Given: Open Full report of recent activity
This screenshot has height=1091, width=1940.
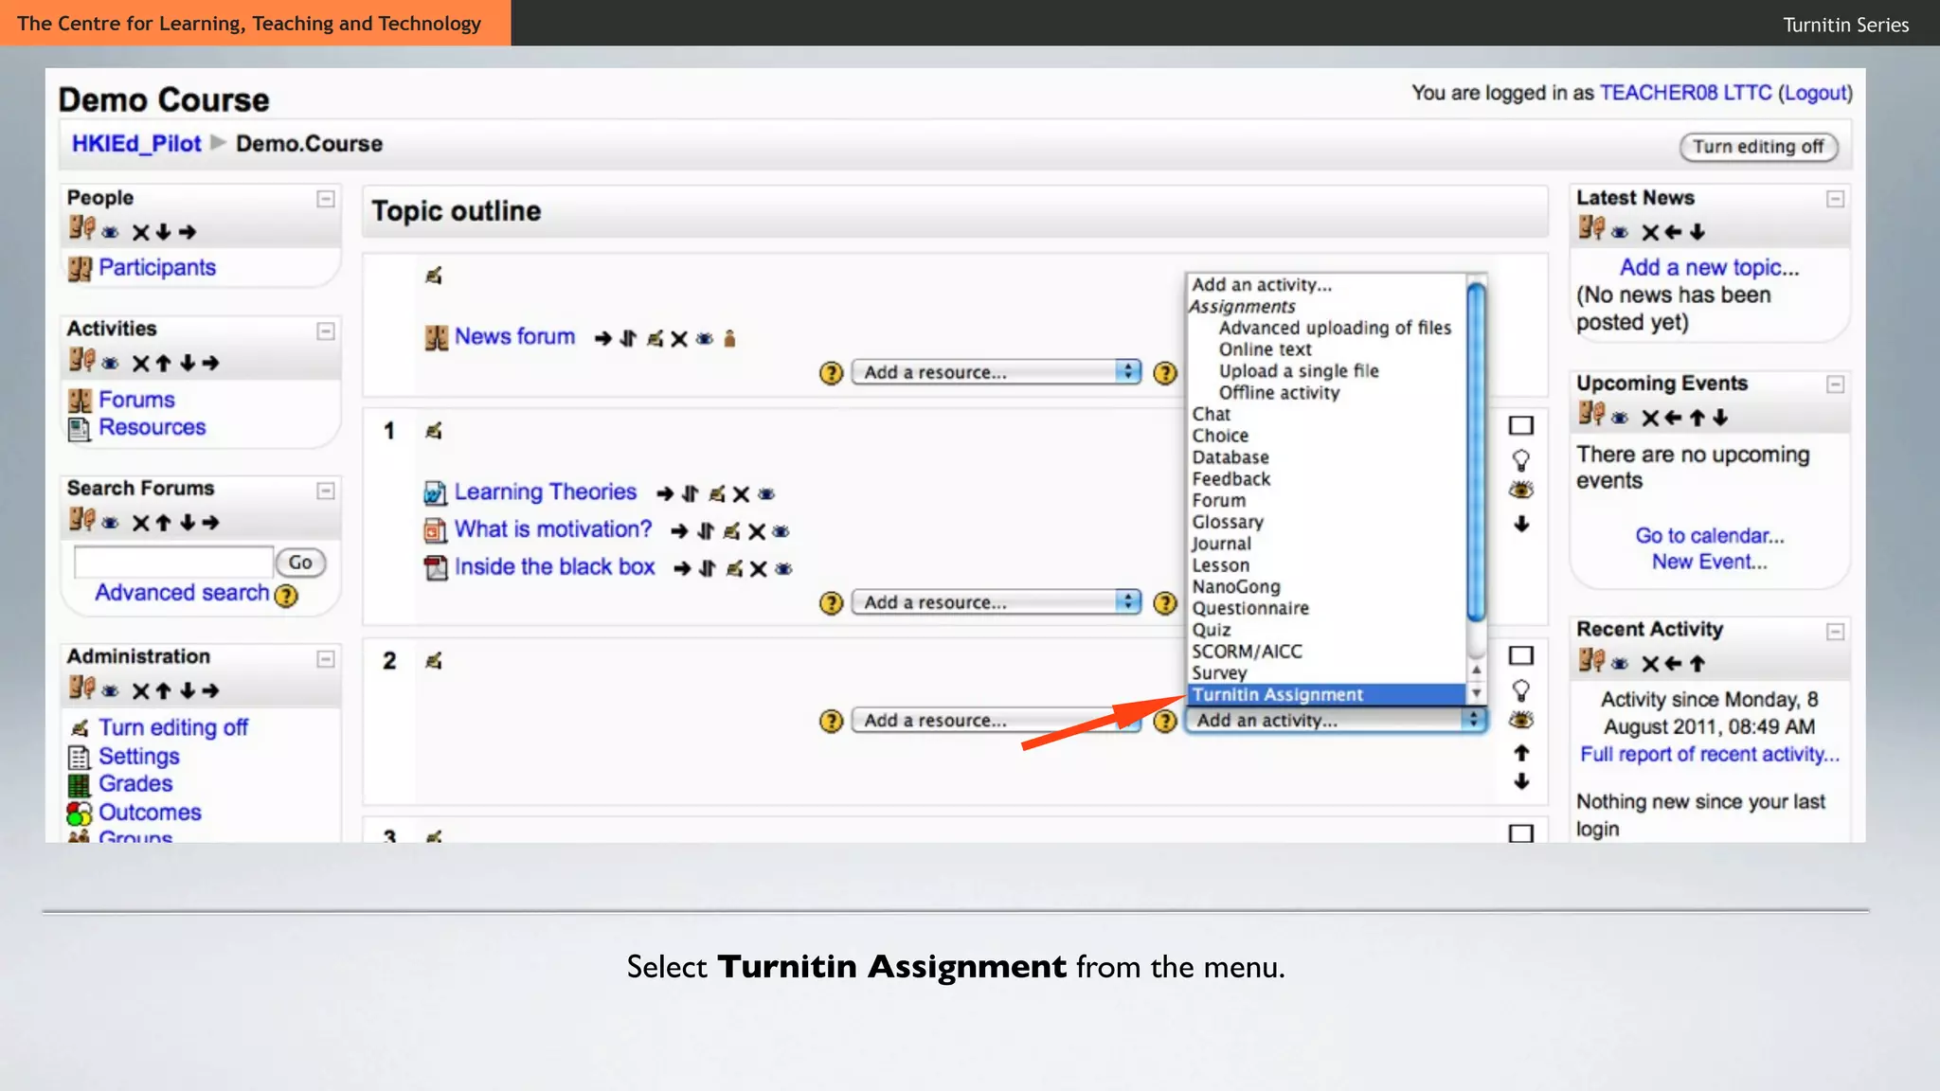Looking at the screenshot, I should click(1710, 755).
